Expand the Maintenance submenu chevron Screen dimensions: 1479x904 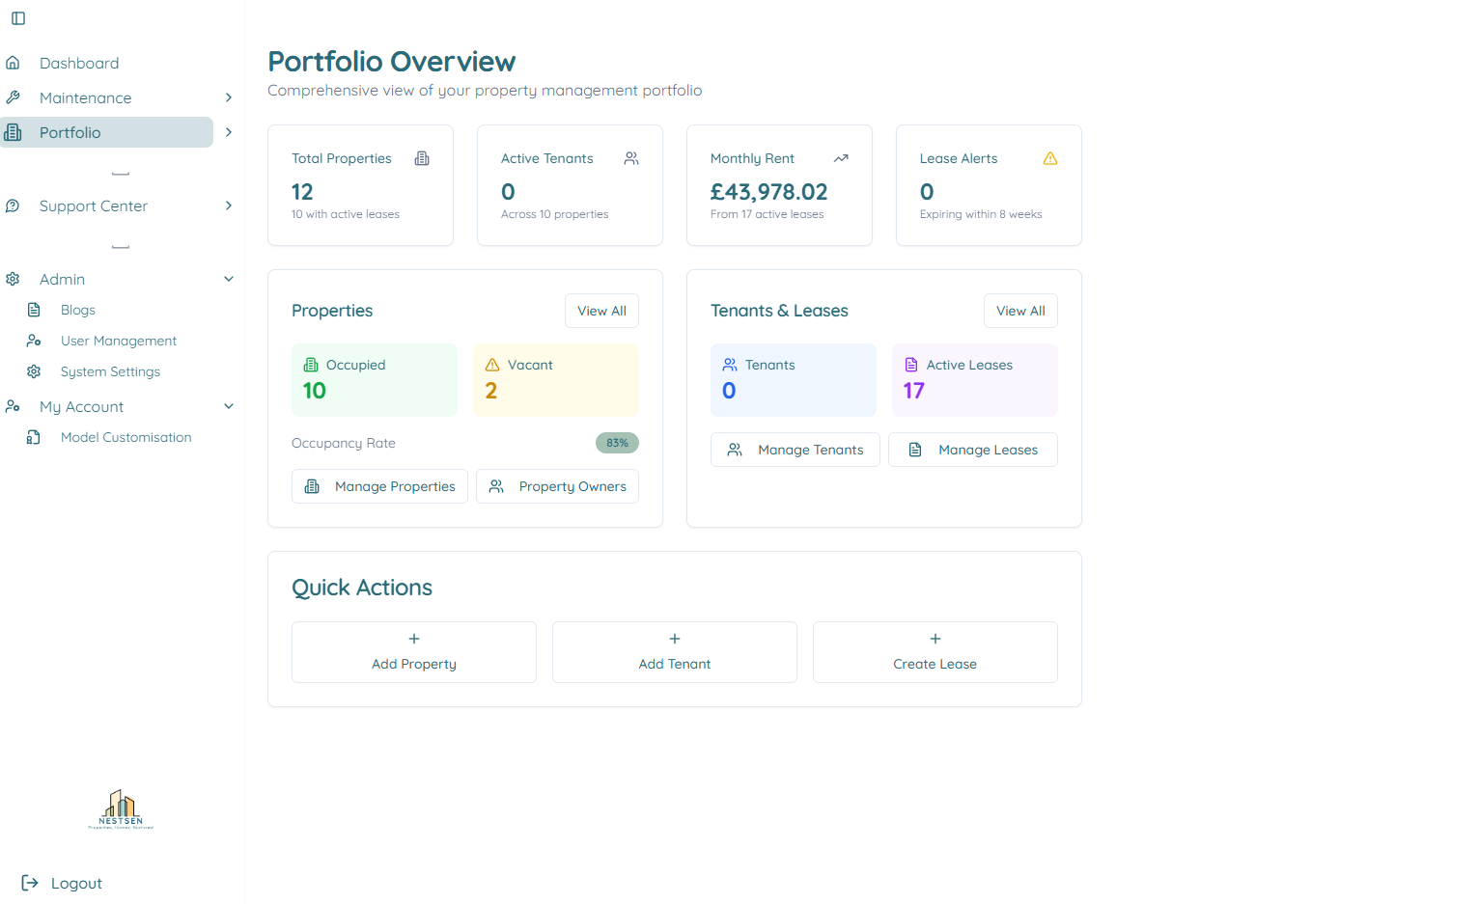pos(229,97)
